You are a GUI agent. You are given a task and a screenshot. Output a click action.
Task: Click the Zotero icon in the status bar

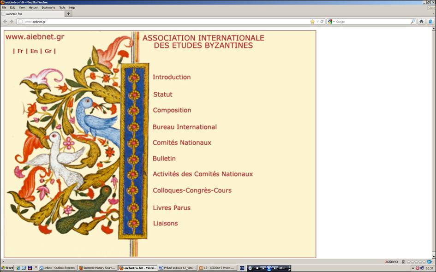pyautogui.click(x=391, y=262)
